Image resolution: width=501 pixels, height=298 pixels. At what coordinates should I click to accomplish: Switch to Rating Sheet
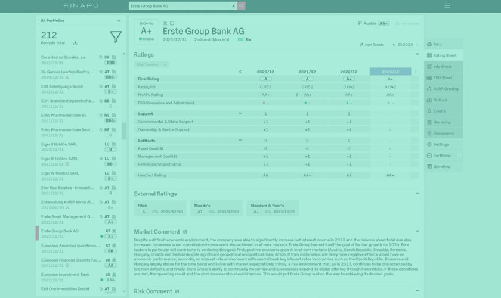click(x=444, y=55)
